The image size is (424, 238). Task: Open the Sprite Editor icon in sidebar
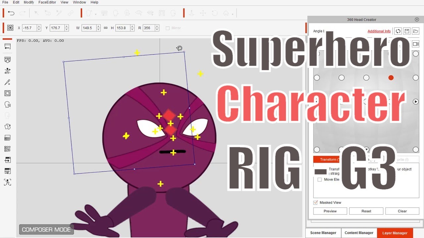(x=7, y=138)
